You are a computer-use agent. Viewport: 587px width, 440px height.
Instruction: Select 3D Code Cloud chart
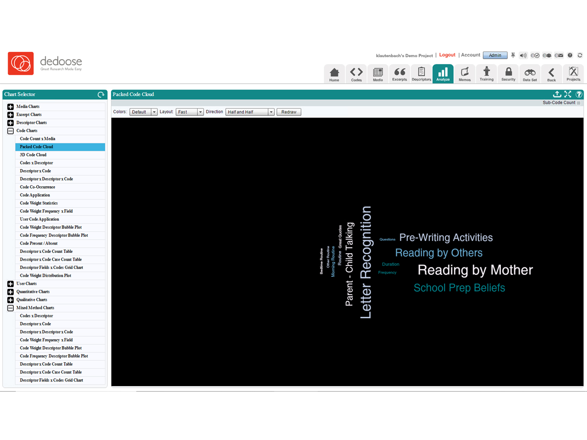(33, 155)
